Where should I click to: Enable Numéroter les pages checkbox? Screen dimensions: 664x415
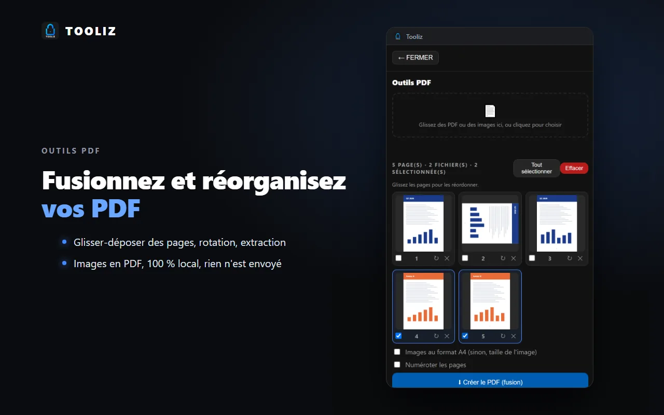click(397, 365)
